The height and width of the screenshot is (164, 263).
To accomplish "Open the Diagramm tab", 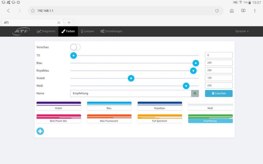I will 46,31.
